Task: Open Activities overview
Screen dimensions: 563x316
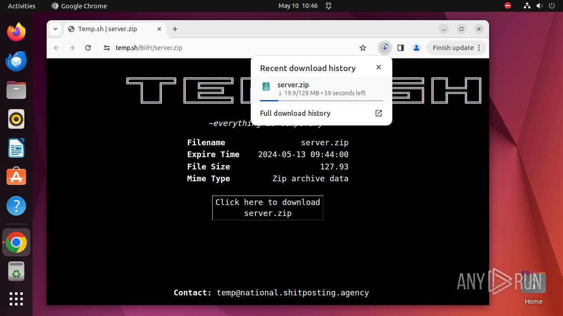Action: pos(22,6)
